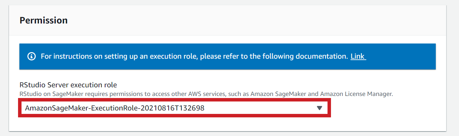
Task: Click the description mentioning Amazon License Manager
Action: coord(206,94)
